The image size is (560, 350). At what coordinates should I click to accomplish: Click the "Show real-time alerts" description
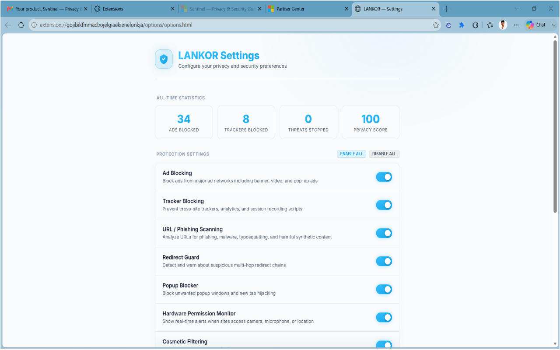click(x=238, y=321)
